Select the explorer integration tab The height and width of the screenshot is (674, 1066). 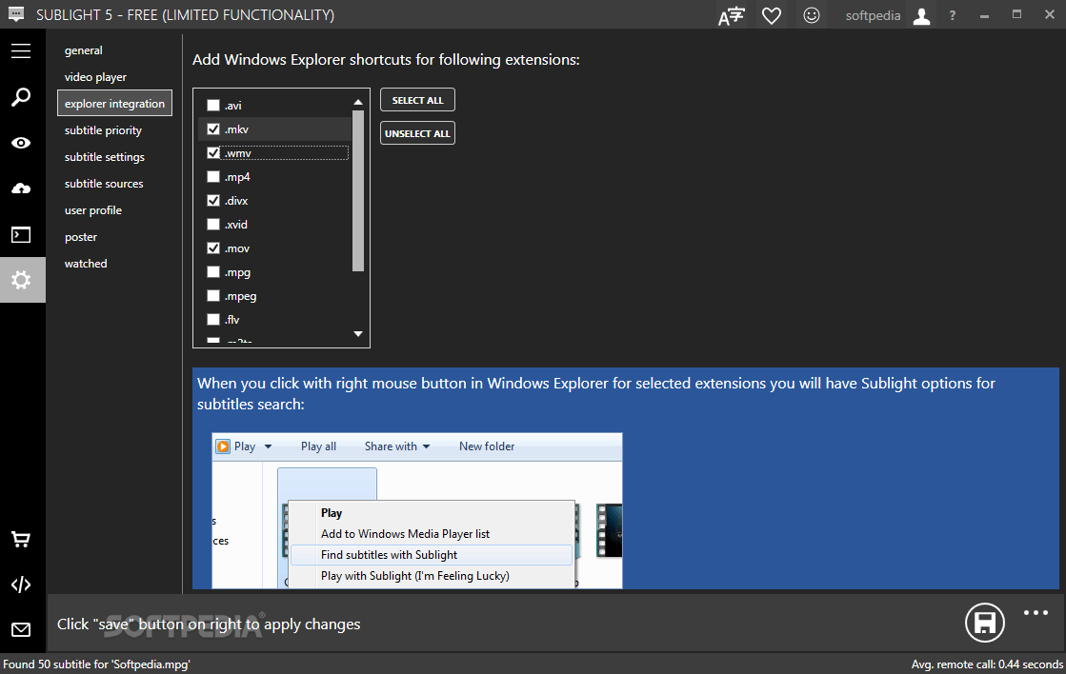[115, 103]
